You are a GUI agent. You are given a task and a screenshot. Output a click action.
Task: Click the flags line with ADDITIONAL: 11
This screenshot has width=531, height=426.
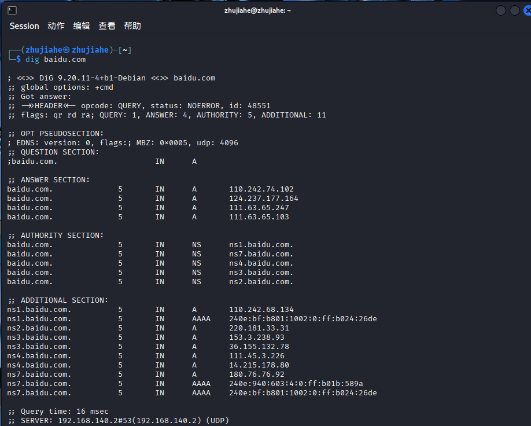(x=167, y=115)
